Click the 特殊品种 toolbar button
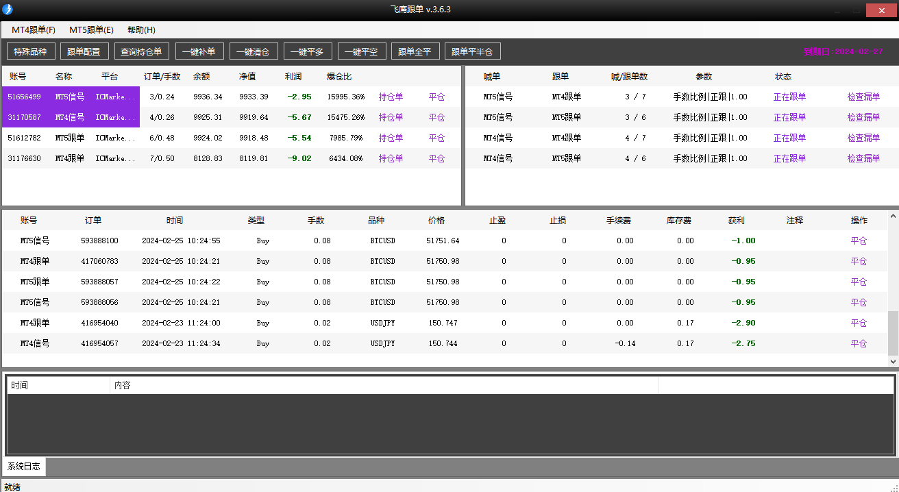 tap(31, 51)
